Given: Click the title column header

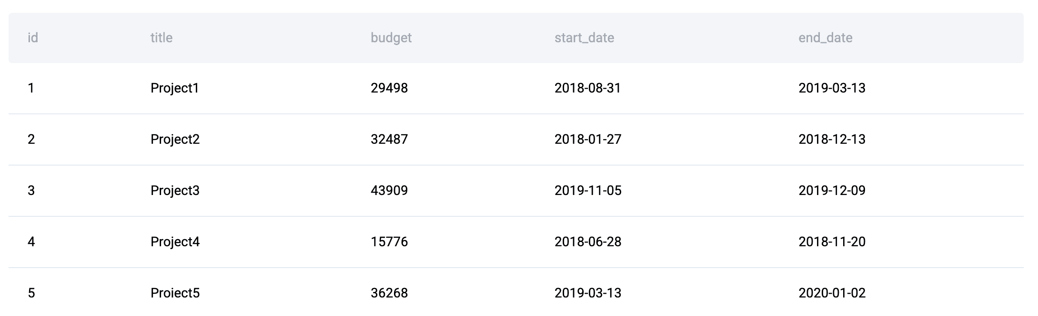Looking at the screenshot, I should point(162,38).
